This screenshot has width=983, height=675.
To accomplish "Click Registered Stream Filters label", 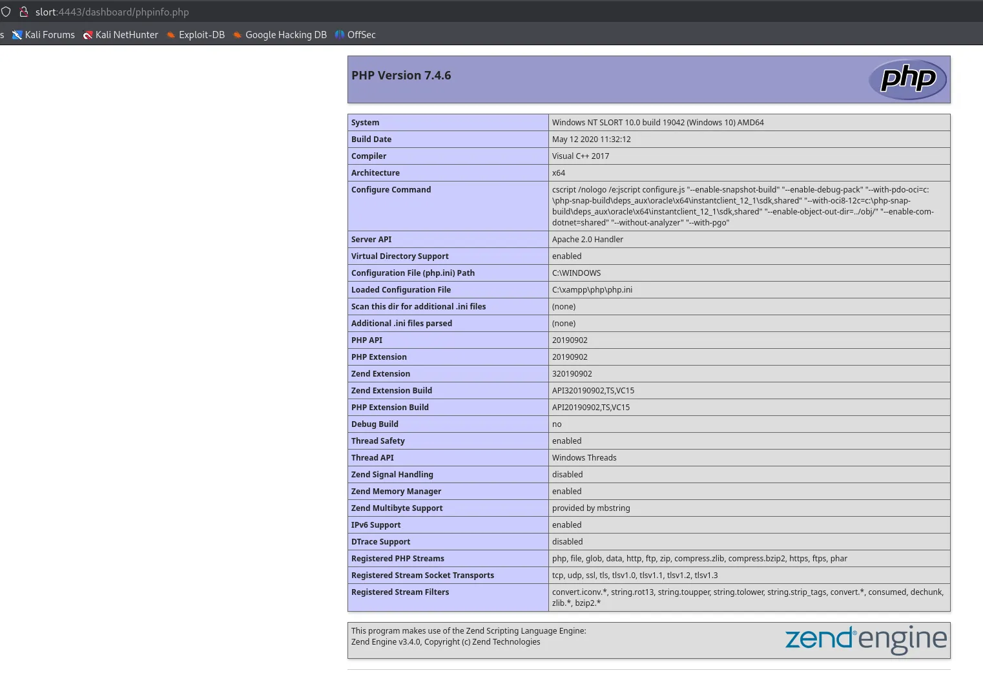I will click(400, 592).
